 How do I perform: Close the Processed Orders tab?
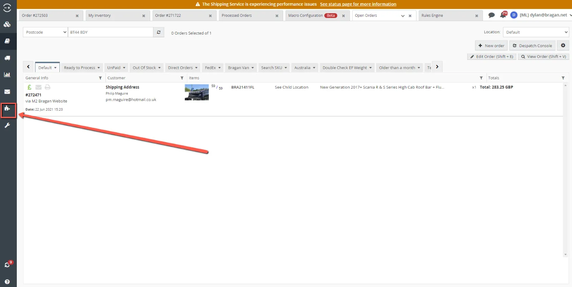[x=277, y=16]
